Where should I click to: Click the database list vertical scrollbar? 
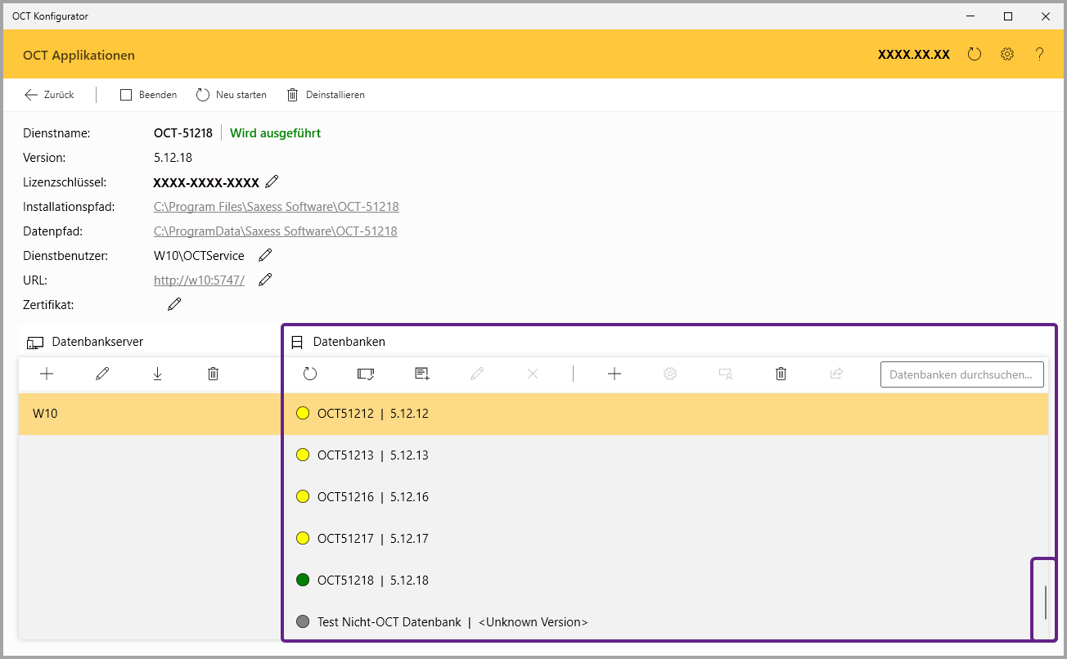coord(1045,601)
